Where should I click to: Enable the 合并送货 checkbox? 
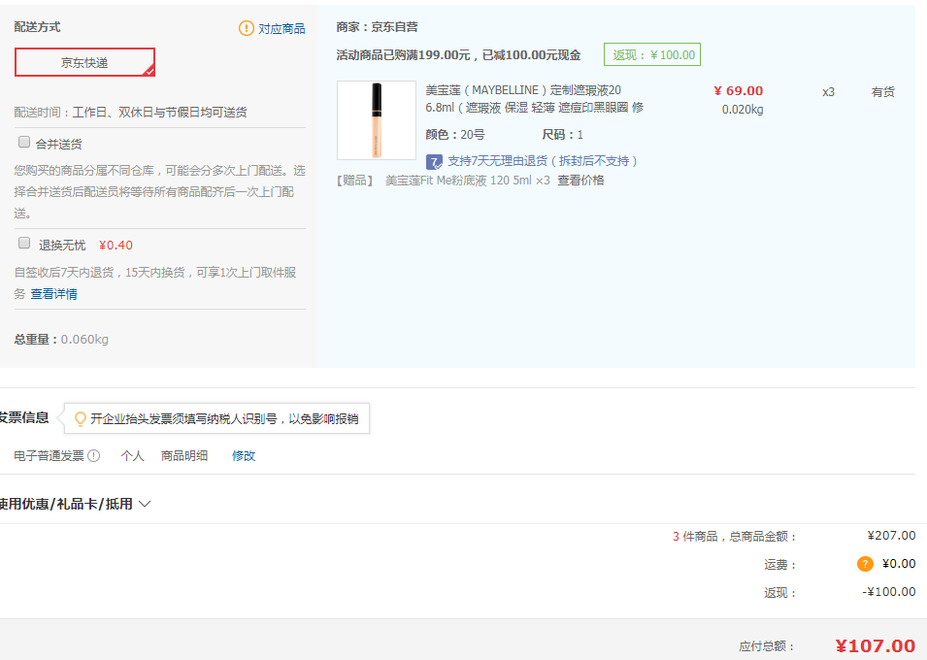click(23, 141)
